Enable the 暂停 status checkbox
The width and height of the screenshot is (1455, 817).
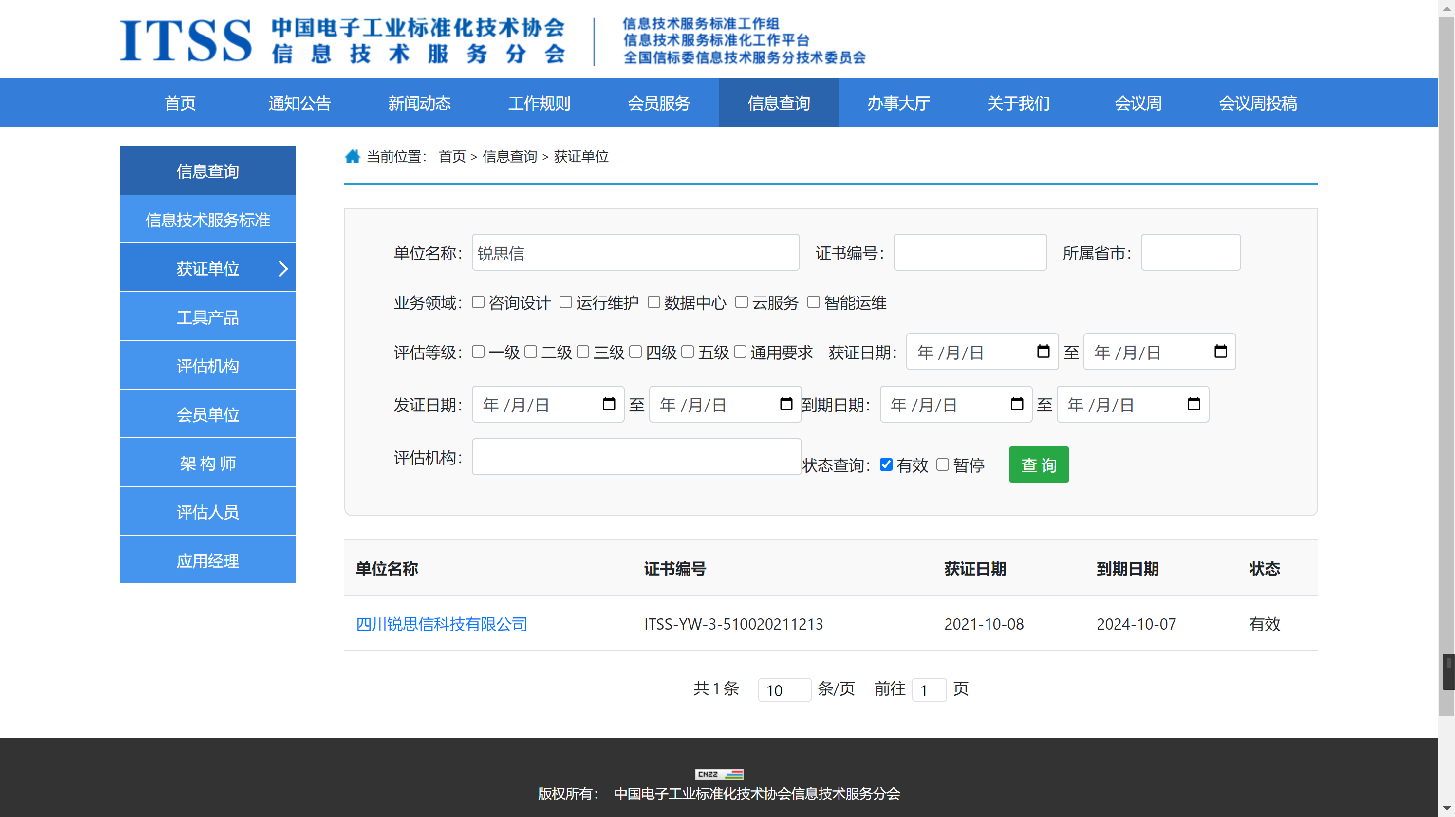click(943, 464)
